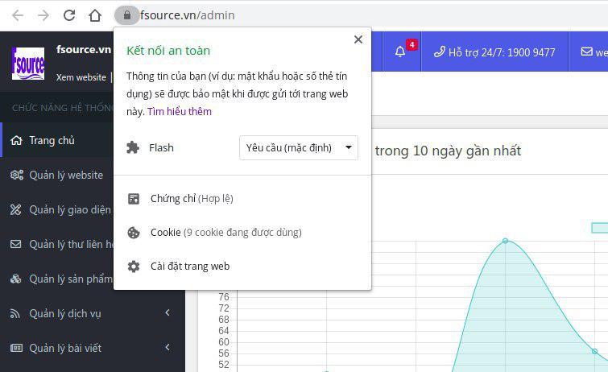Screen dimensions: 608x372
Task: Go back with the browser back arrow
Action: [18, 15]
